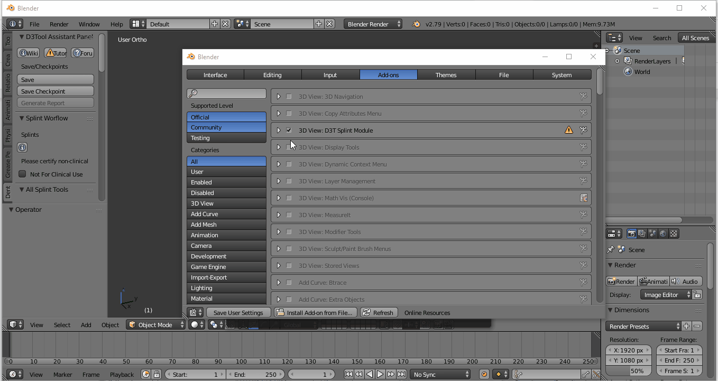Click the Refresh add-ons button
This screenshot has width=718, height=381.
(x=380, y=312)
